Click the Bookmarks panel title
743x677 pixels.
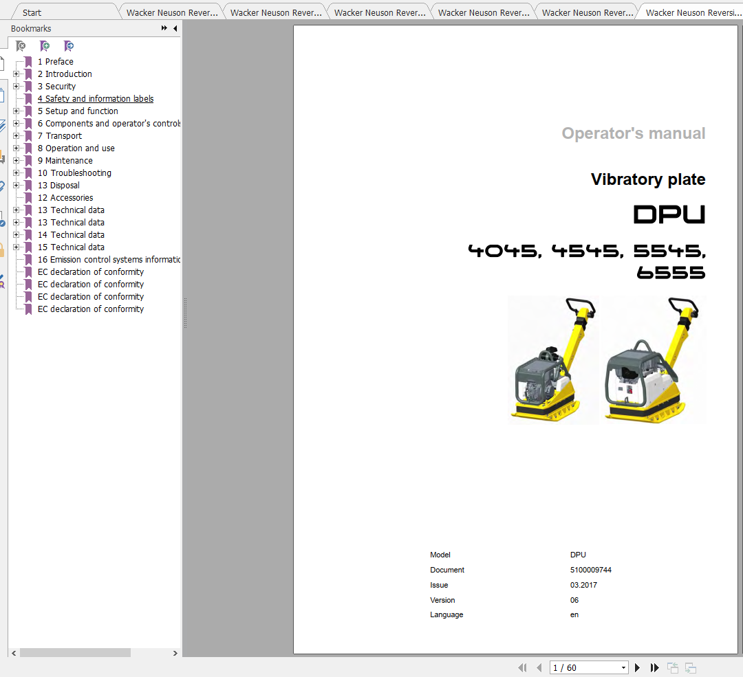pyautogui.click(x=31, y=28)
